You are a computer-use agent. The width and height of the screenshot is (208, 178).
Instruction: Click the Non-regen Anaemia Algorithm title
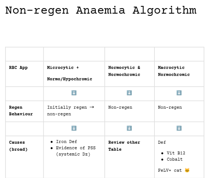pos(101,11)
